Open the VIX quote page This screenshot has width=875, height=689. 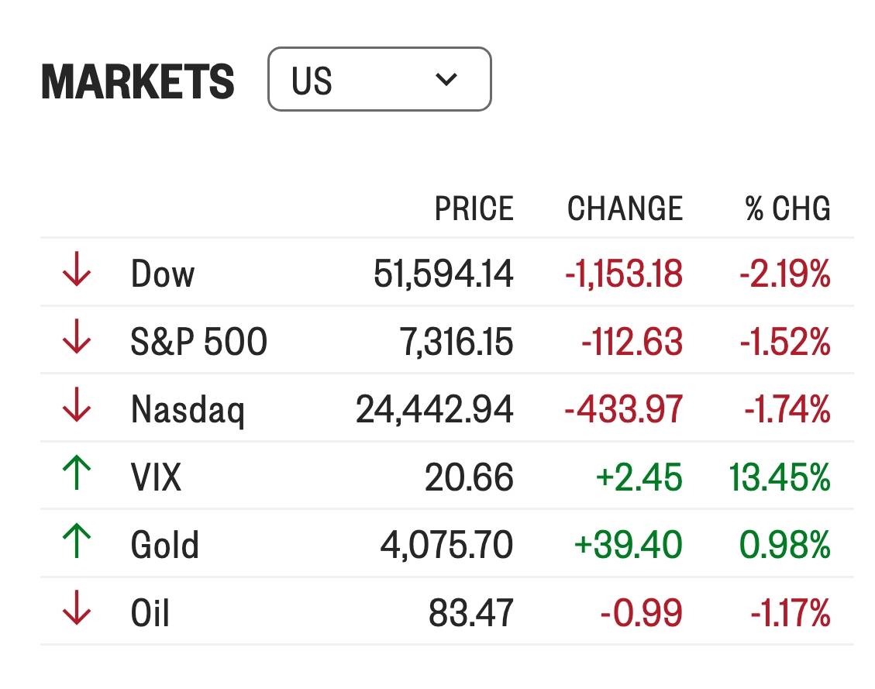coord(156,477)
